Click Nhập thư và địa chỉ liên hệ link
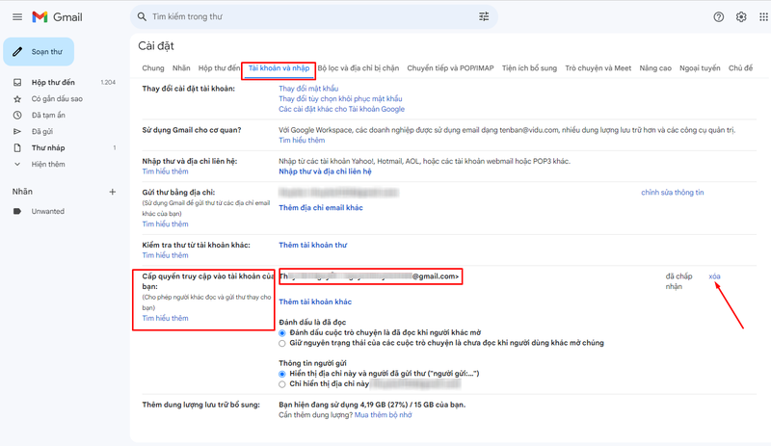This screenshot has height=446, width=771. point(325,171)
